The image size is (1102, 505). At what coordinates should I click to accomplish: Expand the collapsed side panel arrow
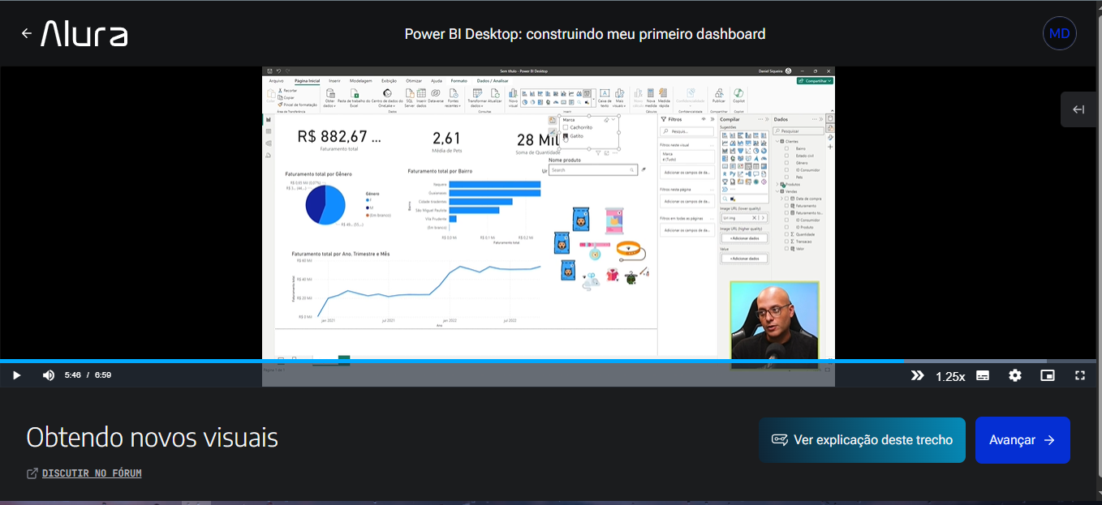click(1079, 109)
